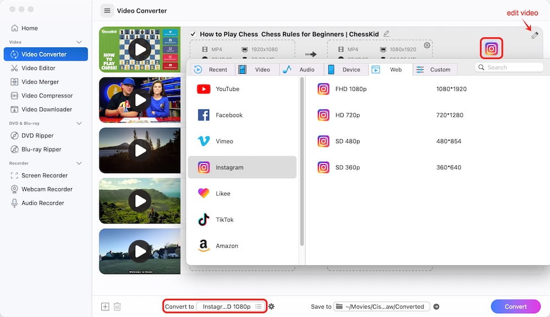The width and height of the screenshot is (550, 317).
Task: Open the hamburger menu beside Video Converter
Action: point(107,10)
